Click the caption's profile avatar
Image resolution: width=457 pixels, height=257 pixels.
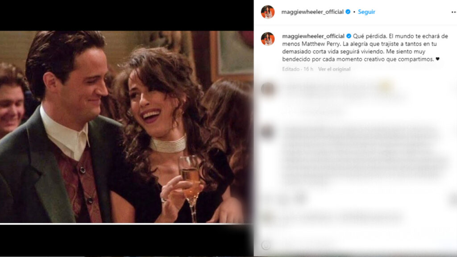[268, 39]
